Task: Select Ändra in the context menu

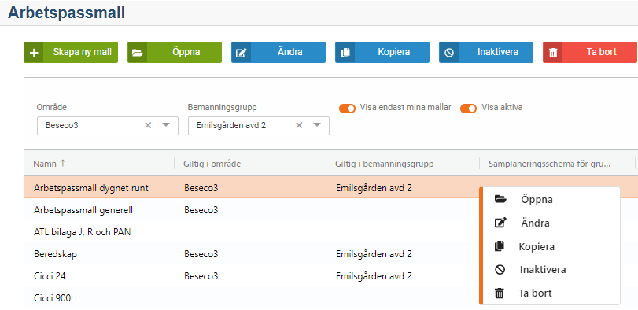Action: (535, 223)
